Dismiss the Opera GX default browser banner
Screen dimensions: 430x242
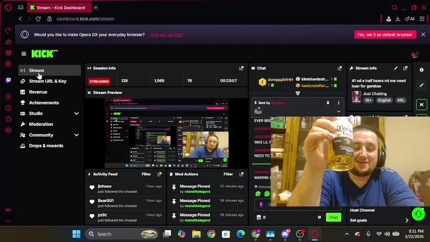(x=423, y=35)
